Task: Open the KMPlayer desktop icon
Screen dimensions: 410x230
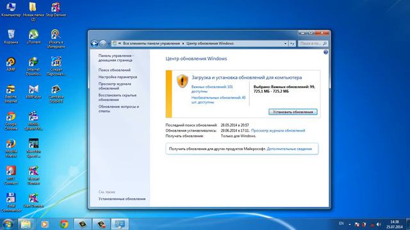Action: (33, 91)
